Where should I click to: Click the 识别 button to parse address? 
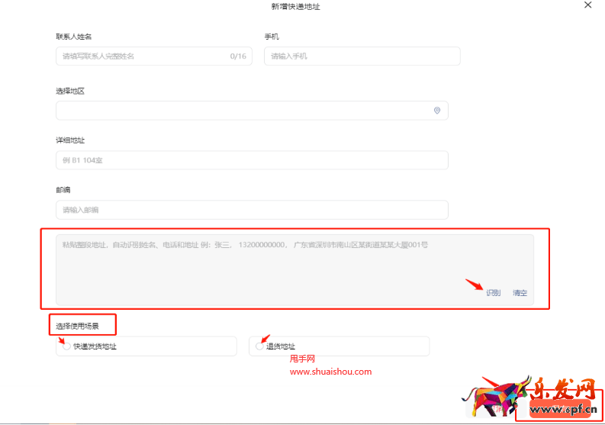click(x=493, y=293)
